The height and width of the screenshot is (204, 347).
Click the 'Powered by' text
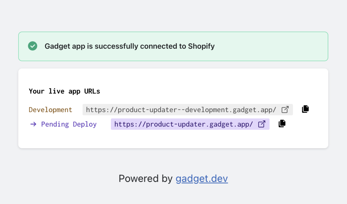tap(145, 178)
